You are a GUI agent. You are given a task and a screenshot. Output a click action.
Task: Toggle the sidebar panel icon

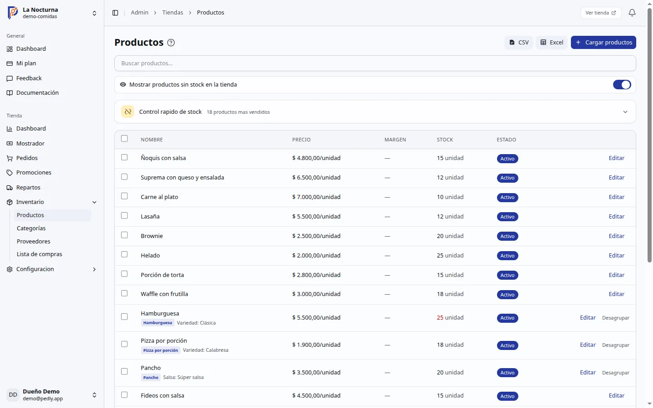click(x=115, y=13)
